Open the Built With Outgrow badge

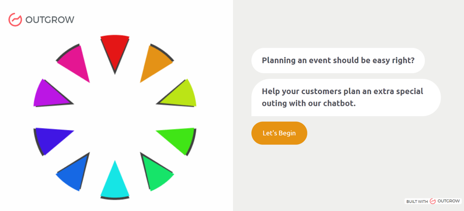pyautogui.click(x=433, y=201)
